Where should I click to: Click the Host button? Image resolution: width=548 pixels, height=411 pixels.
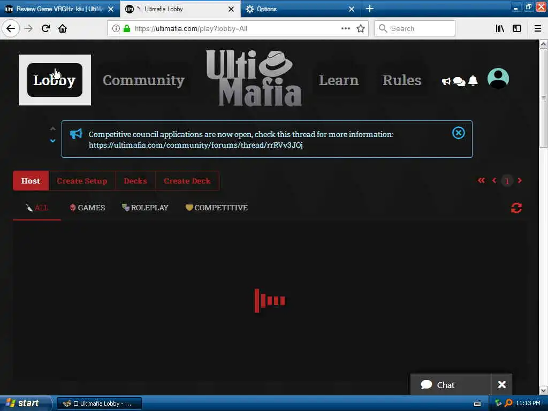coord(31,181)
